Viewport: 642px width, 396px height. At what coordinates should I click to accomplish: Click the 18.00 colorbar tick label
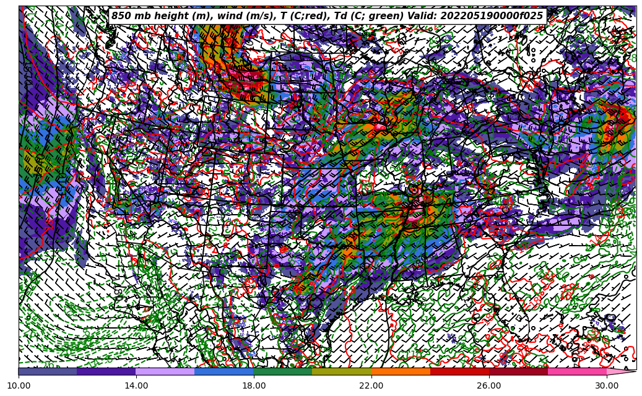tap(254, 385)
